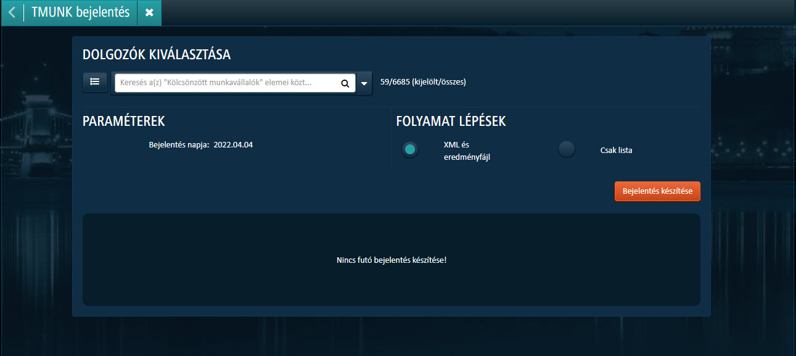Click the FOLYAMAT LÉPÉSEK heading
Viewport: 796px width, 356px height.
451,121
